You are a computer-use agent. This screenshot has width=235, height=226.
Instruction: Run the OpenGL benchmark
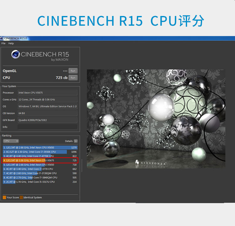tap(73, 71)
